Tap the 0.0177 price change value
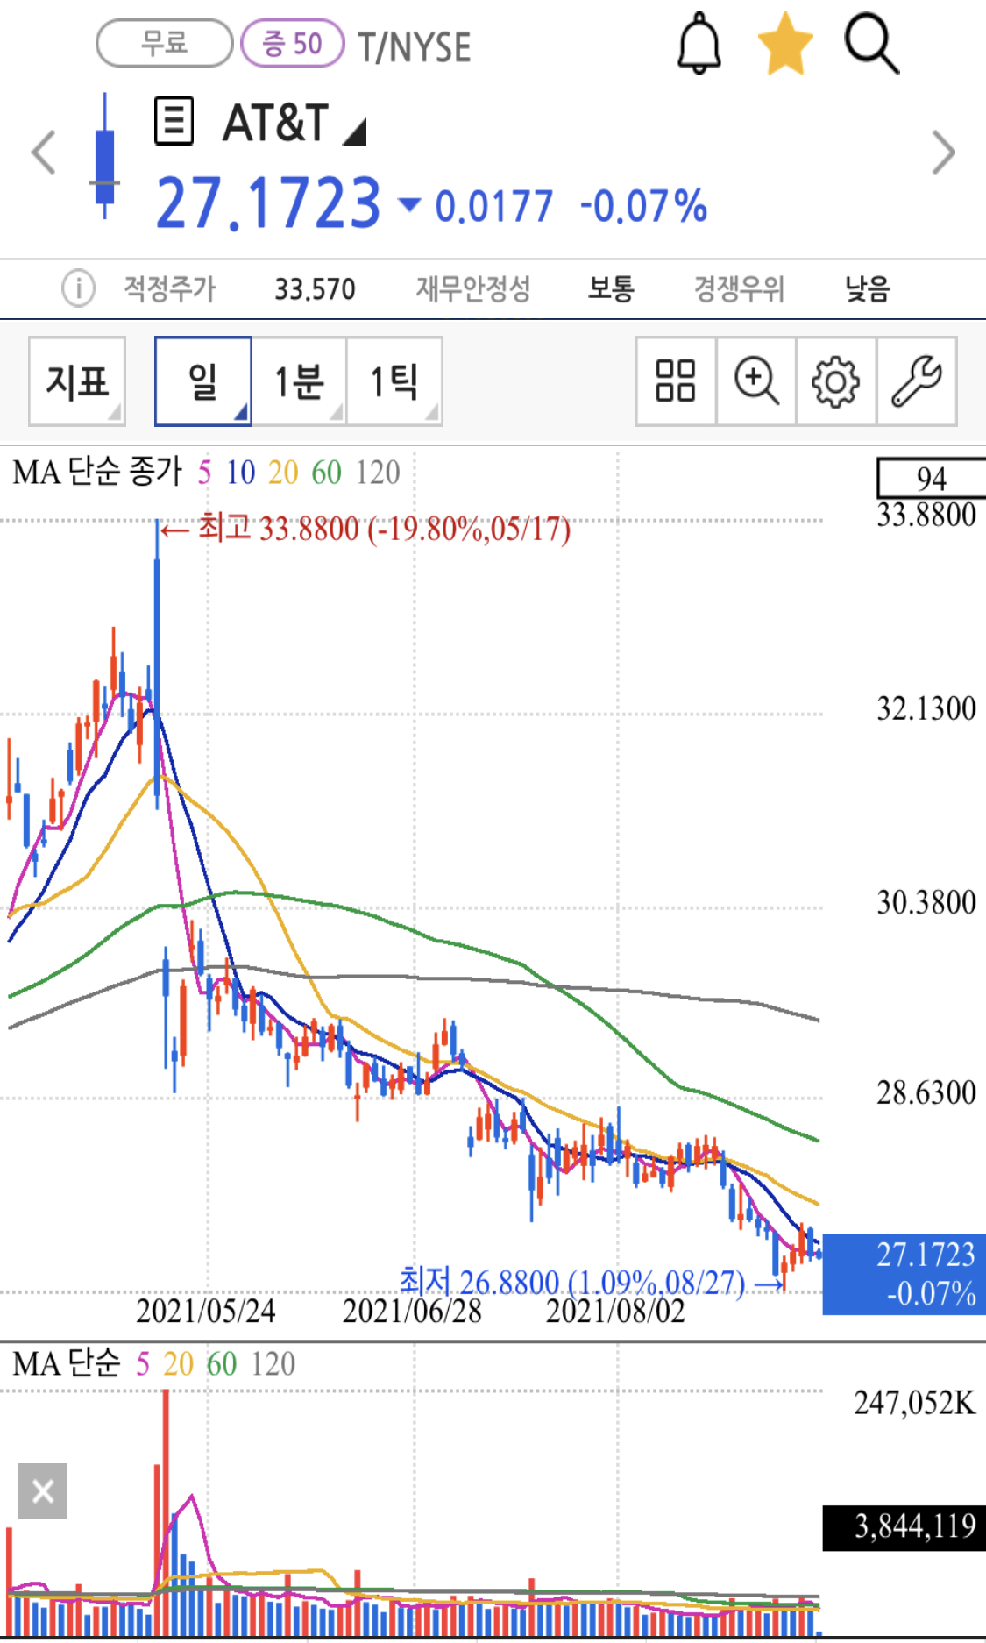 494,207
